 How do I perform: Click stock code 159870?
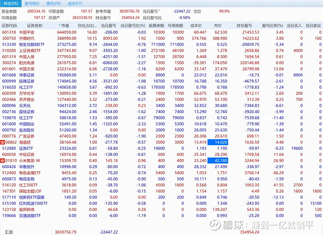(9, 118)
